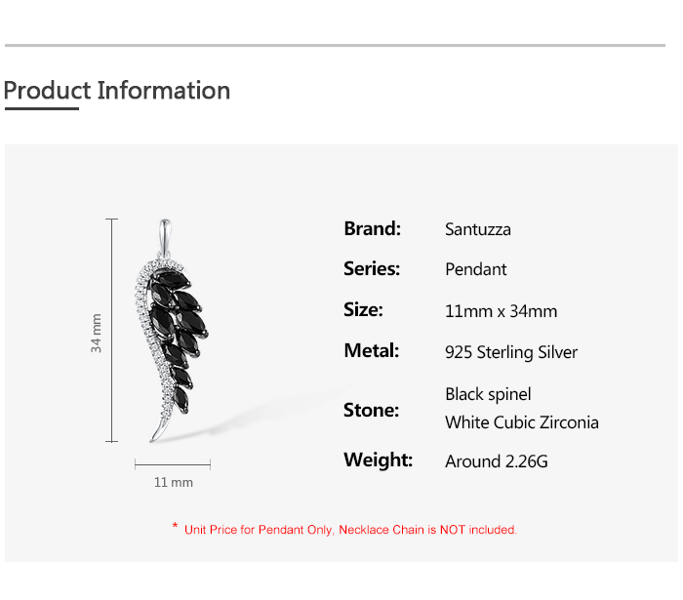Click the Stone label

(x=371, y=411)
